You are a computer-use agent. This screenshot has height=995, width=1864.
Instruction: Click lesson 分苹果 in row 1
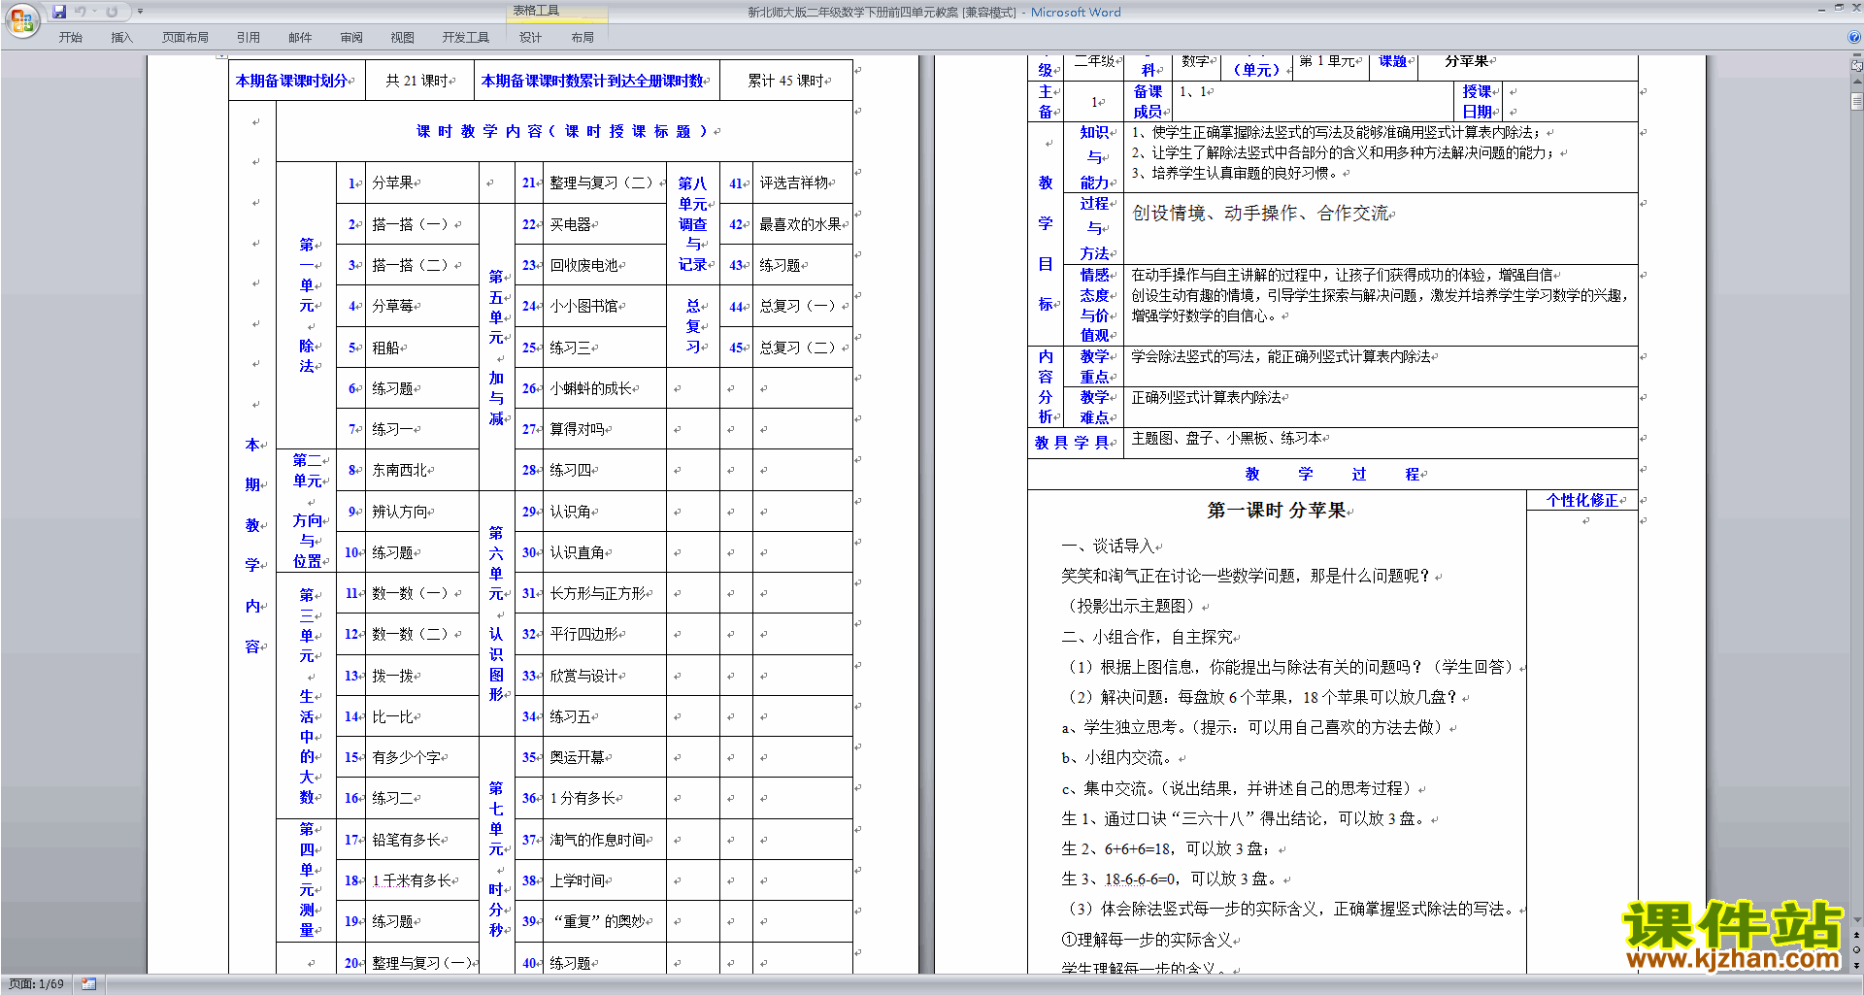click(x=393, y=182)
